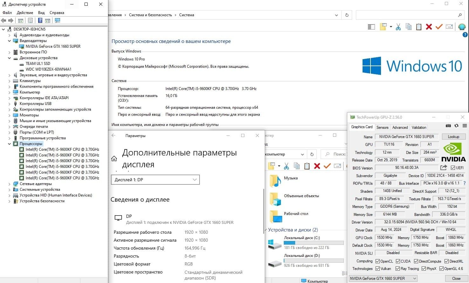Collapse the Дисковые устройства tree node
Screen dimensions: 469x283
[9, 58]
